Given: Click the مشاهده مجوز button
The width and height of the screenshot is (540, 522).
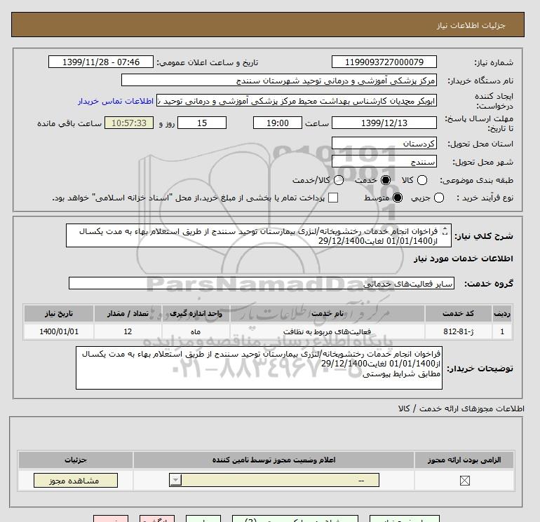Looking at the screenshot, I should [x=76, y=481].
